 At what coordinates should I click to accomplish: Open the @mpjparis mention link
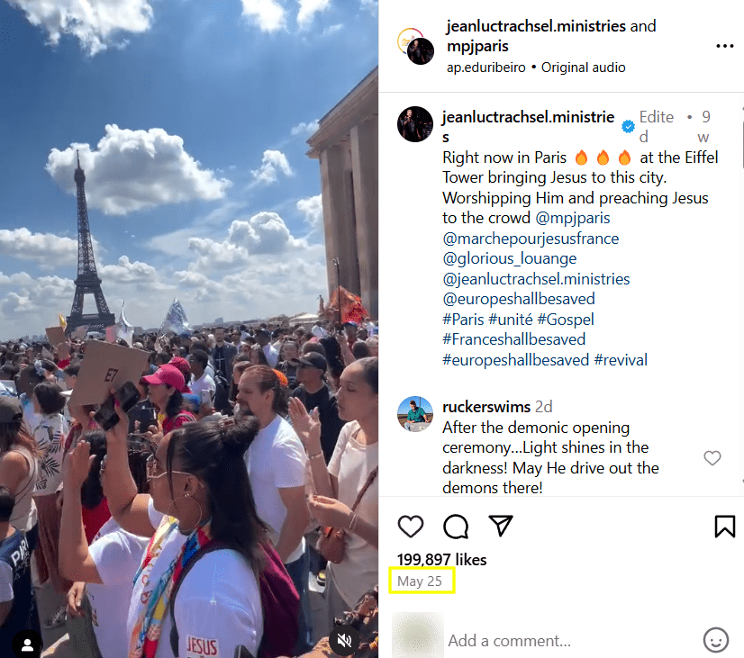click(x=572, y=218)
